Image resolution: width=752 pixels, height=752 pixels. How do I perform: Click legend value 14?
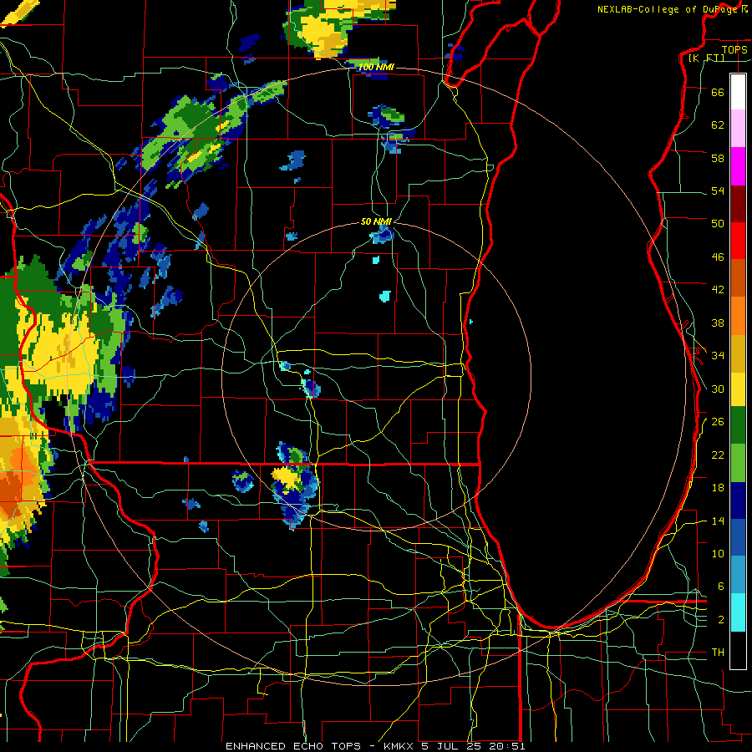coord(718,521)
